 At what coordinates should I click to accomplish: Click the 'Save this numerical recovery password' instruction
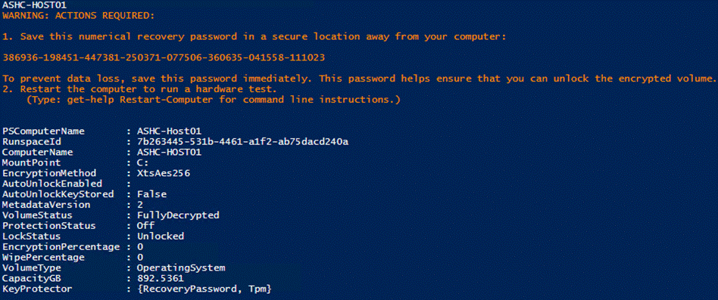(x=254, y=36)
